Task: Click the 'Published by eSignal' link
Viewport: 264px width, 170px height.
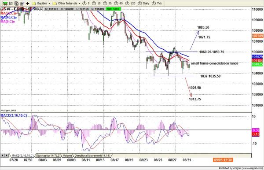Action: pos(241,168)
